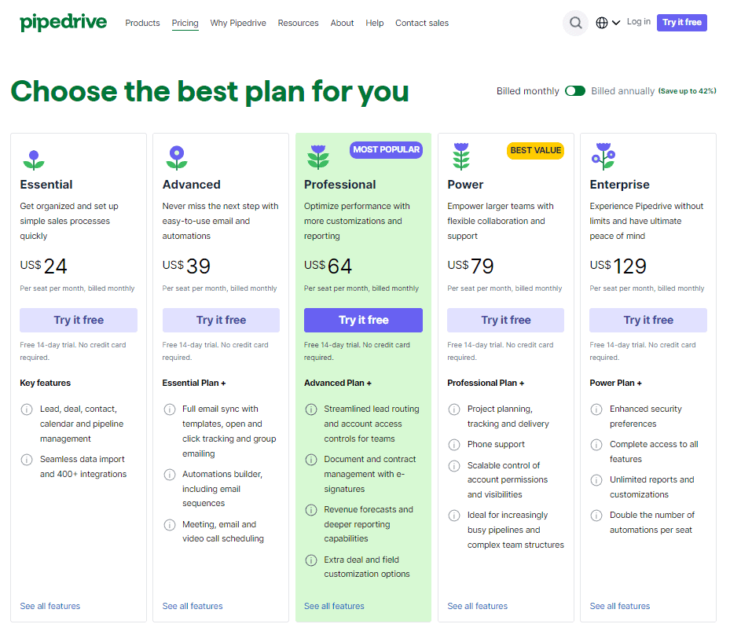Click Contact sales in the navigation
730x635 pixels.
coord(422,23)
